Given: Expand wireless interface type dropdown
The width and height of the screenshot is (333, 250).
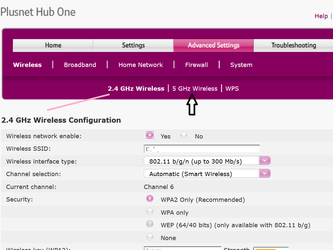Looking at the screenshot, I should [265, 161].
